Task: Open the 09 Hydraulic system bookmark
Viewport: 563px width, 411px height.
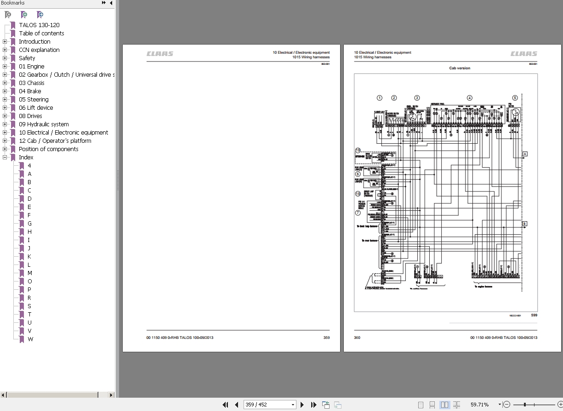Action: tap(44, 124)
